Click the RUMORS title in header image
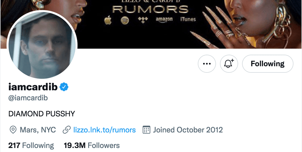The image size is (302, 152). point(150,9)
